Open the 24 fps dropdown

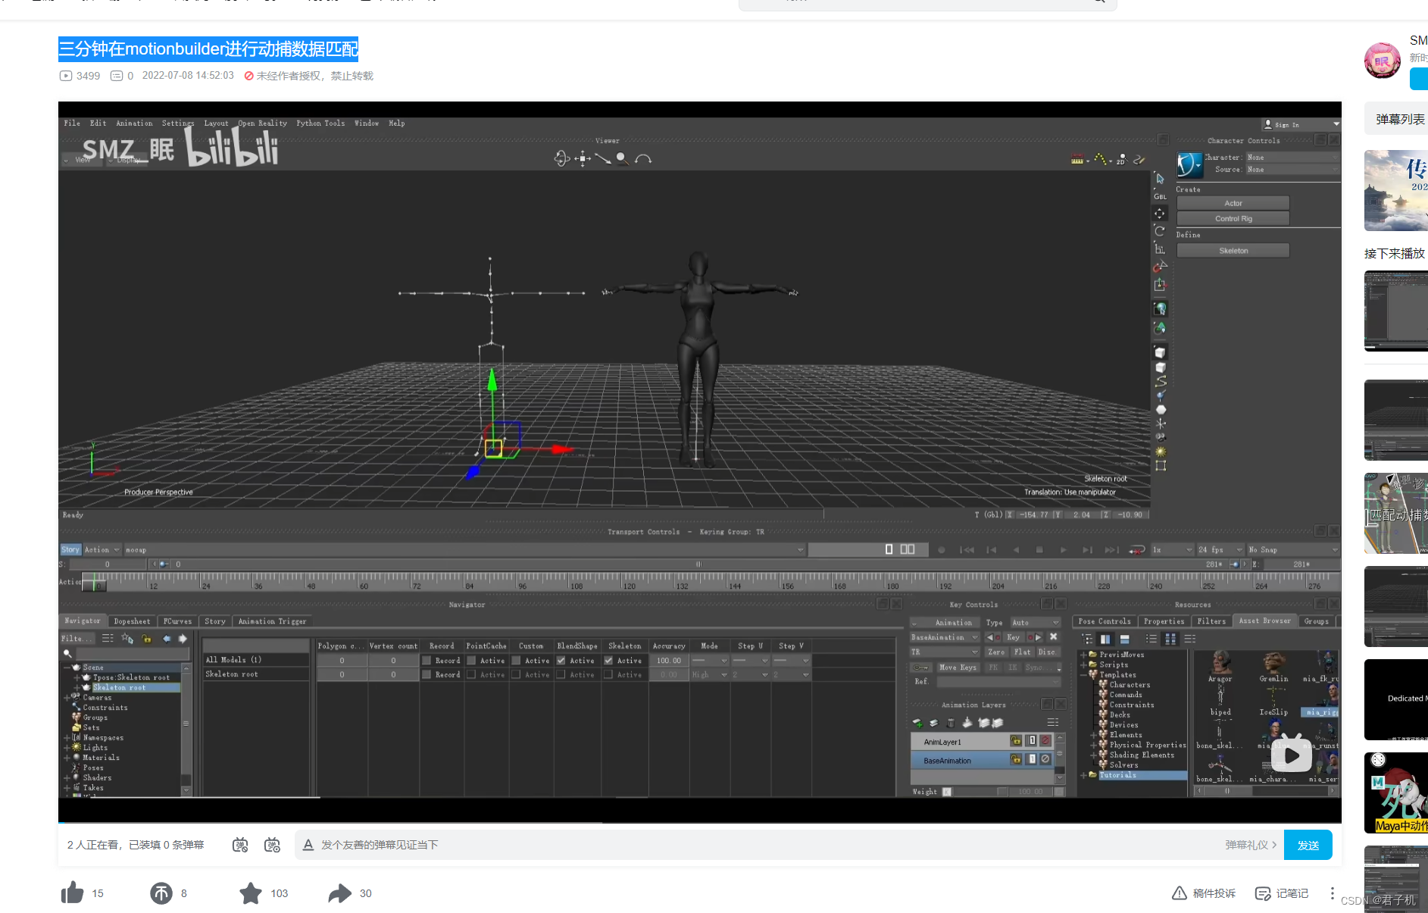[1220, 550]
